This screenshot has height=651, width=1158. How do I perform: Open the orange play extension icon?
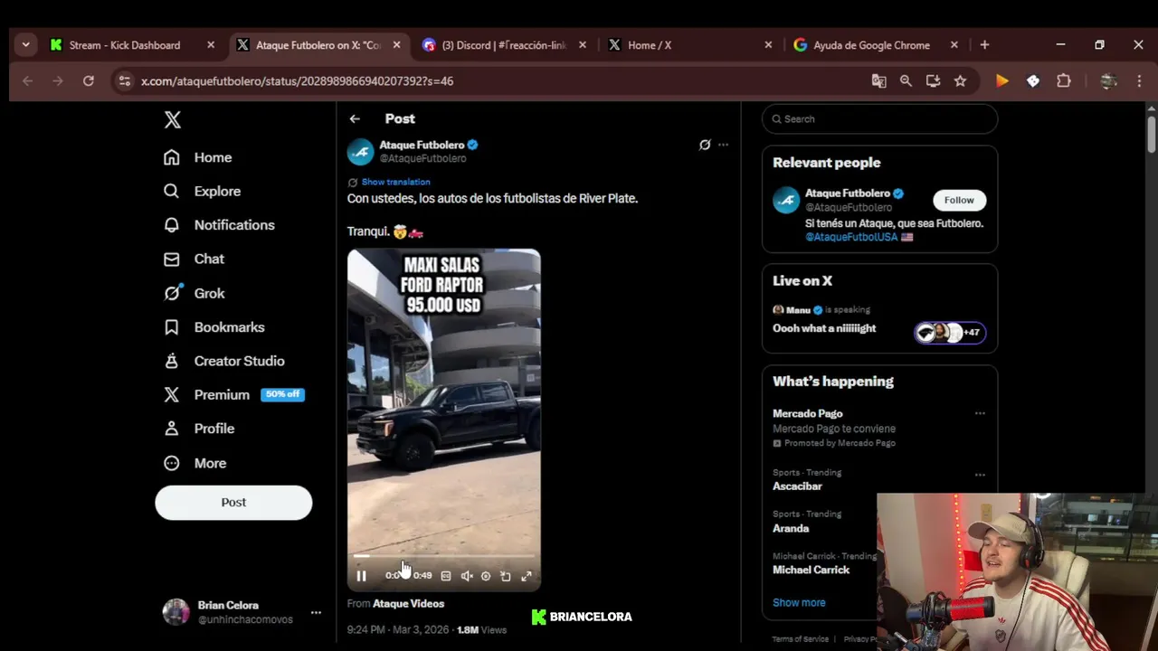tap(1001, 80)
